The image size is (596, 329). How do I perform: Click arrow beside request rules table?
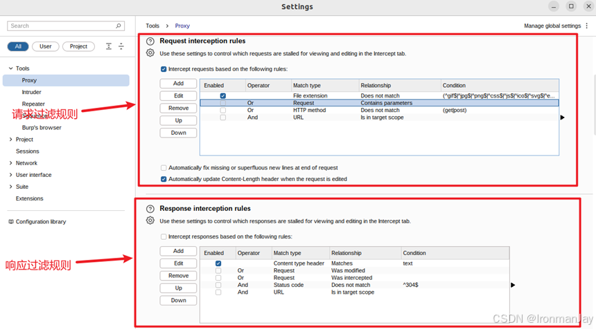click(563, 117)
